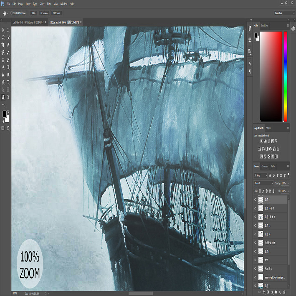Switch to the Paths tab
The height and width of the screenshot is (296, 296).
tap(273, 166)
